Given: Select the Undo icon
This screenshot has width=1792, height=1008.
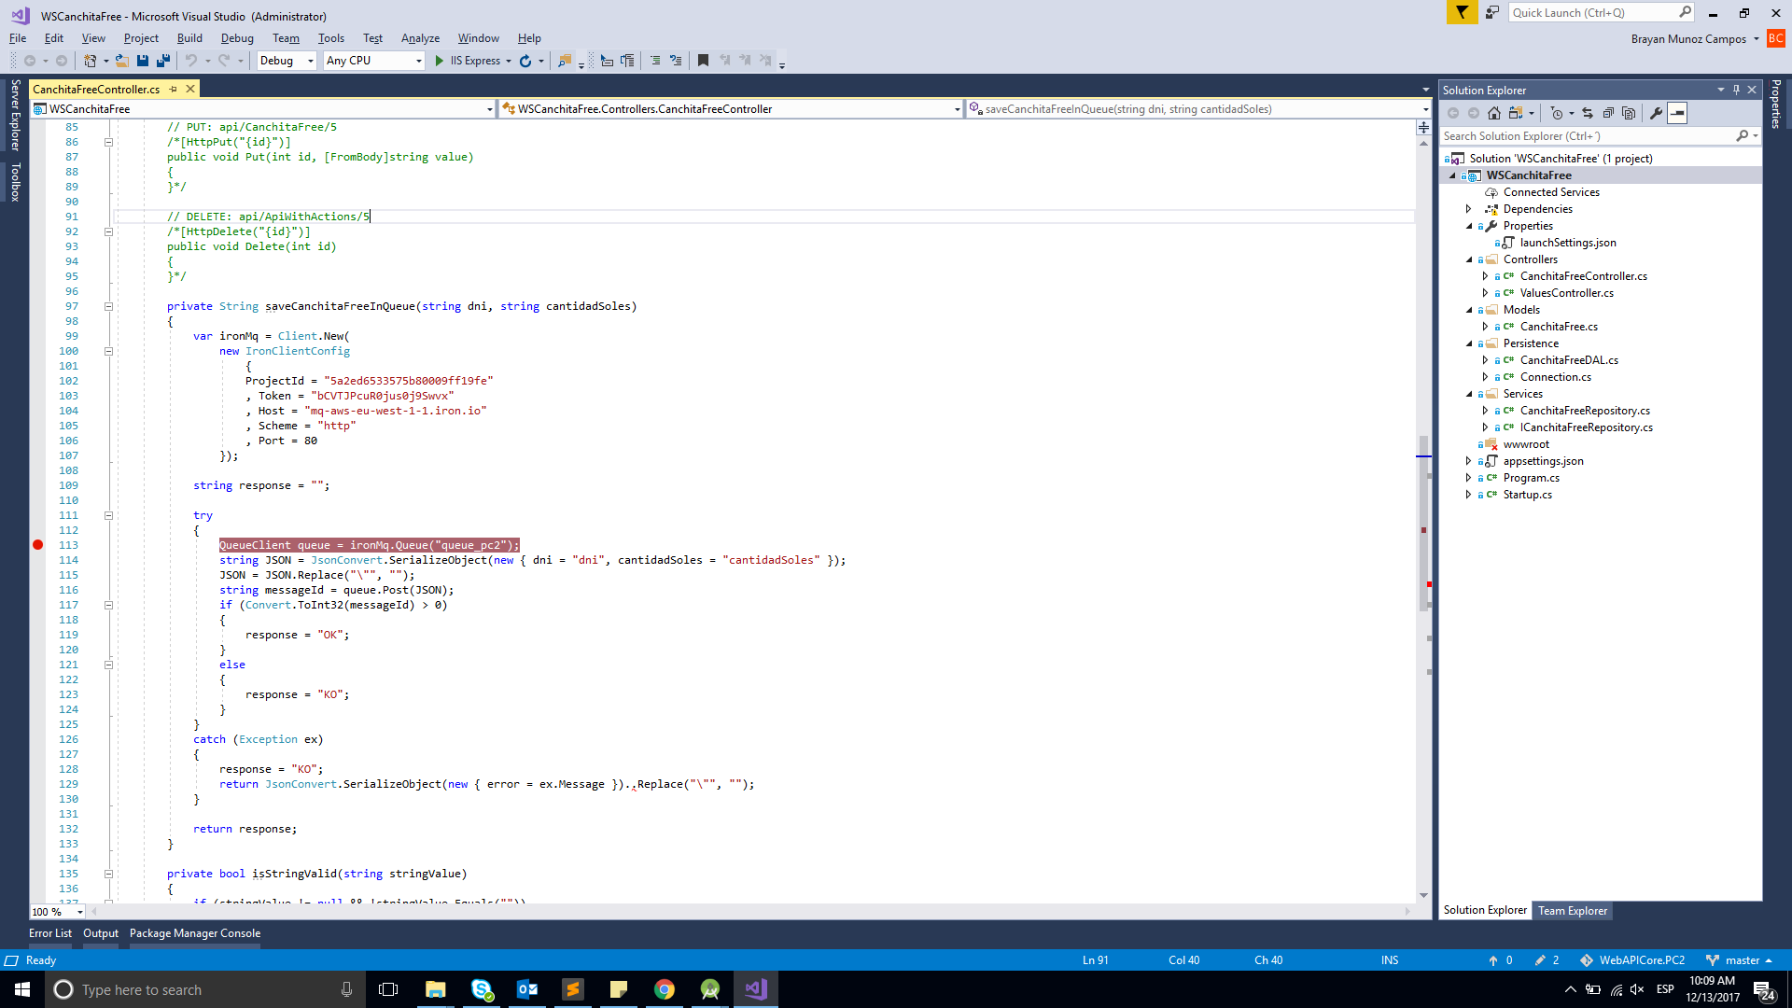Looking at the screenshot, I should coord(191,60).
